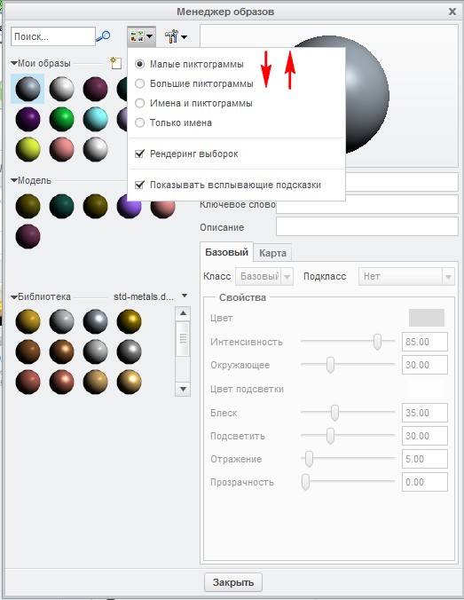
Task: Collapse the Мои образы section
Action: pyautogui.click(x=14, y=63)
